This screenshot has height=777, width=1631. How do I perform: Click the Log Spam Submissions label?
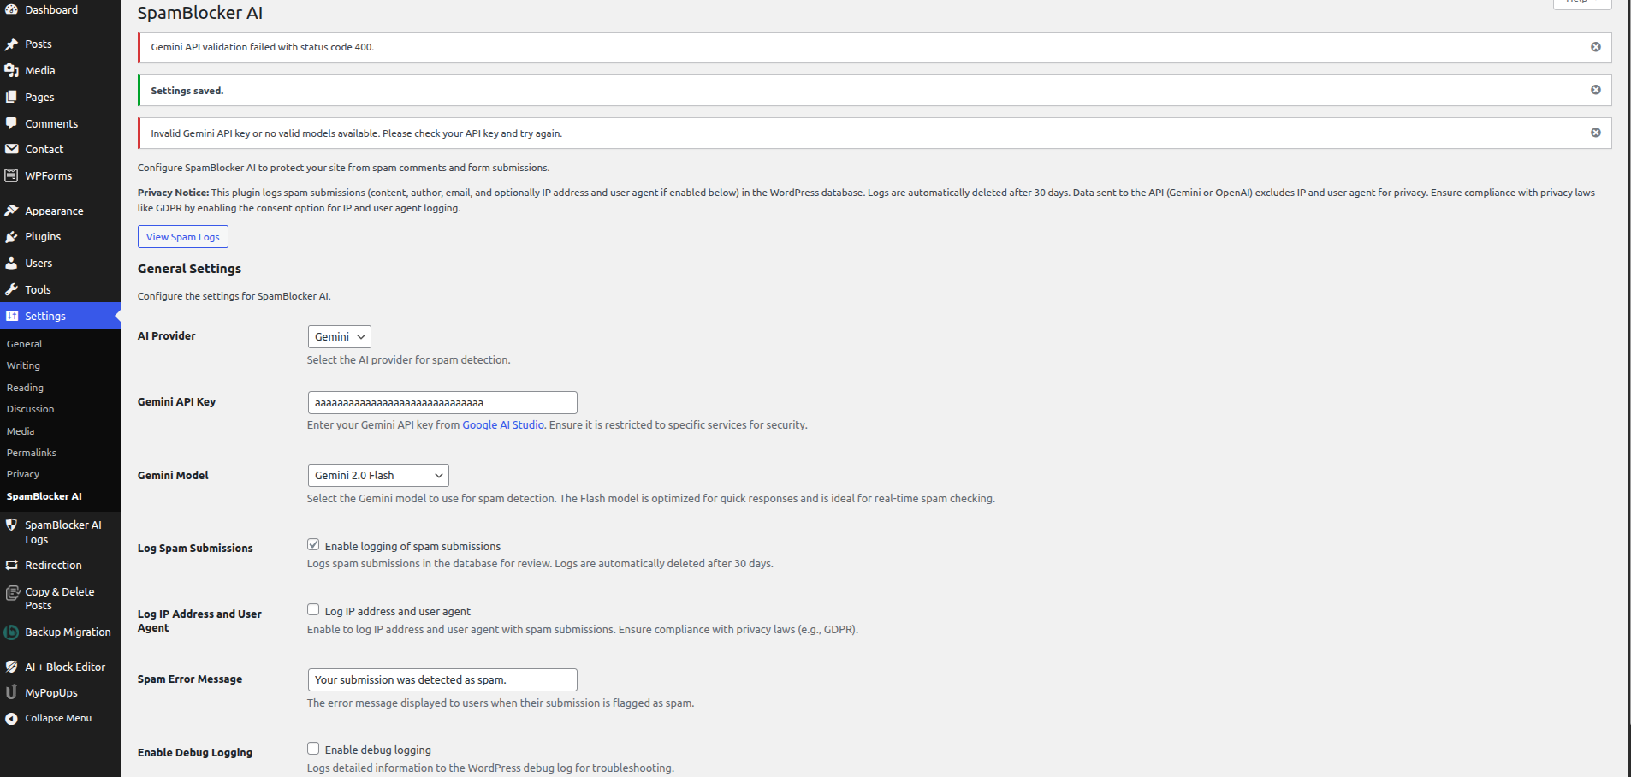click(195, 549)
